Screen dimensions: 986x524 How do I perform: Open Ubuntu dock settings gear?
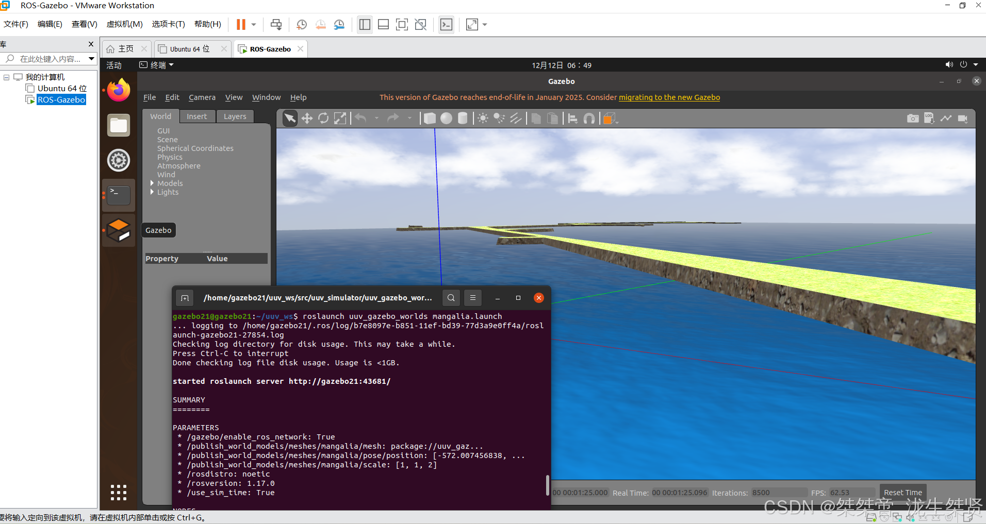(119, 160)
